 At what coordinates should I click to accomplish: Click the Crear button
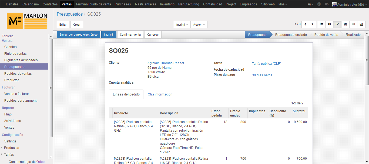click(77, 25)
